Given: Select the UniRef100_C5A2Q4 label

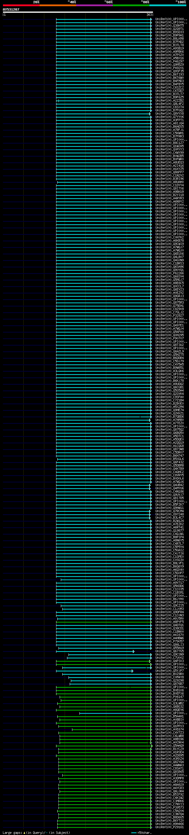Looking at the screenshot, I should pos(170,811).
